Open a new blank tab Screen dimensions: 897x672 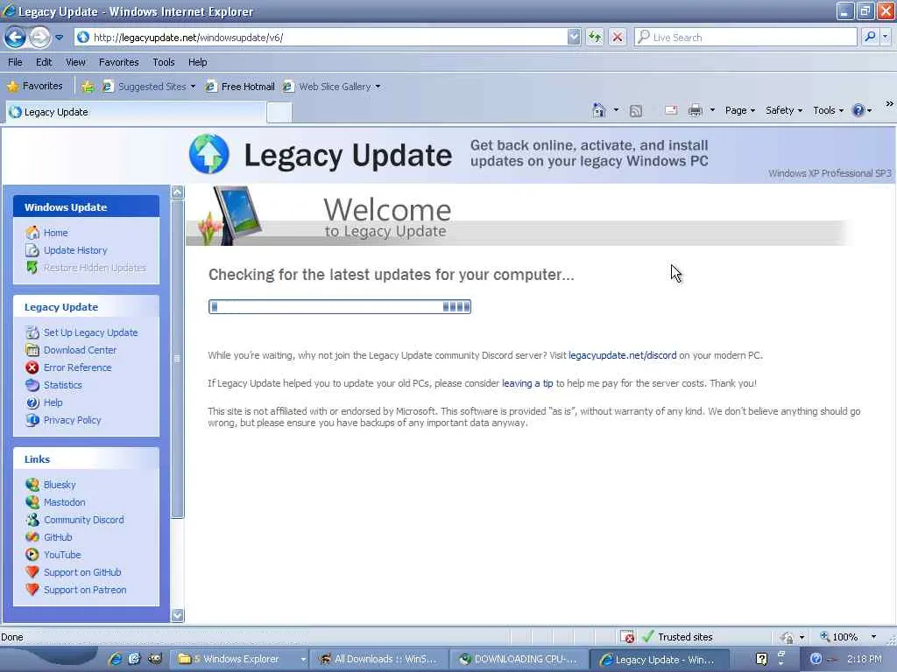tap(279, 113)
